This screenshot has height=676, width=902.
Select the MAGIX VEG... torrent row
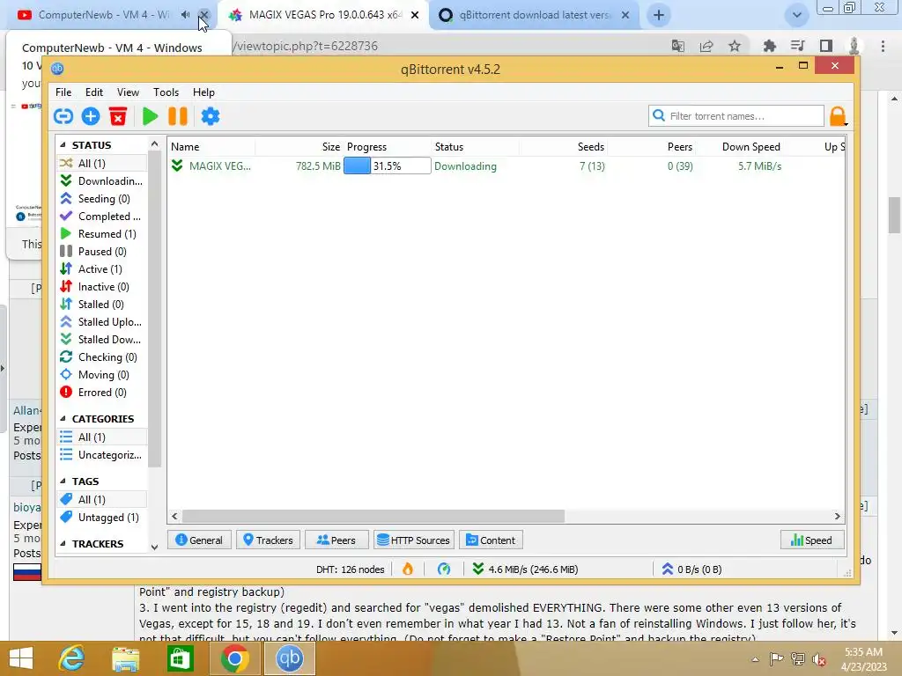point(506,166)
